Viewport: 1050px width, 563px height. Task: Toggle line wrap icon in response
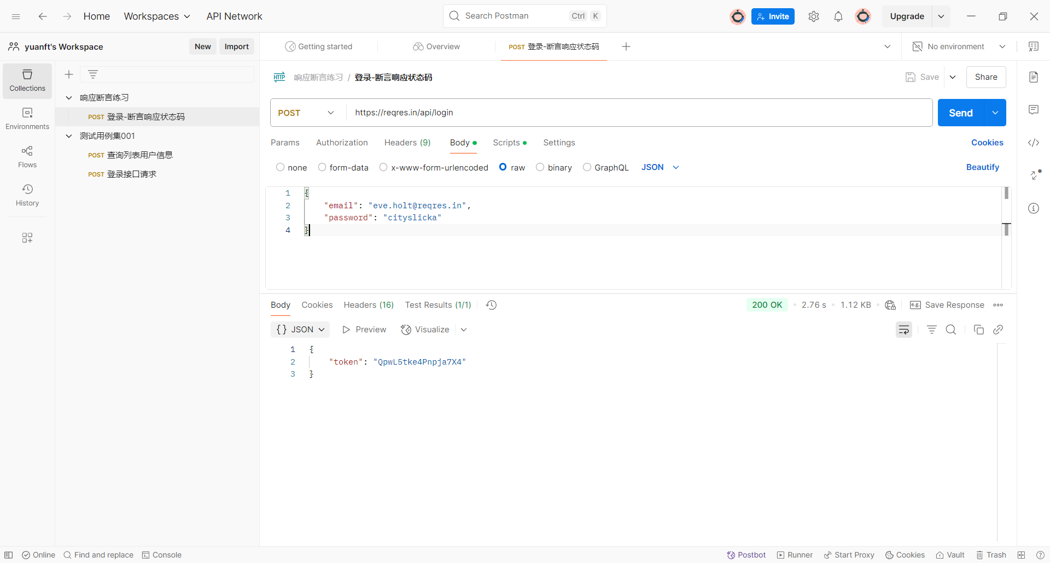pos(904,330)
